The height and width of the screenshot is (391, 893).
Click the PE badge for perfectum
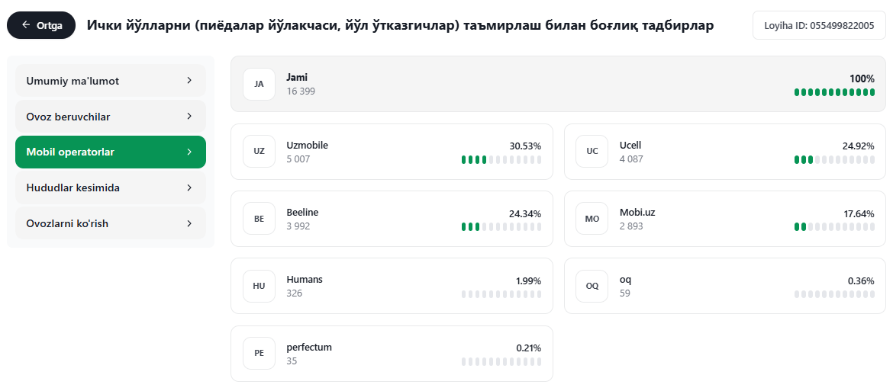click(x=260, y=353)
